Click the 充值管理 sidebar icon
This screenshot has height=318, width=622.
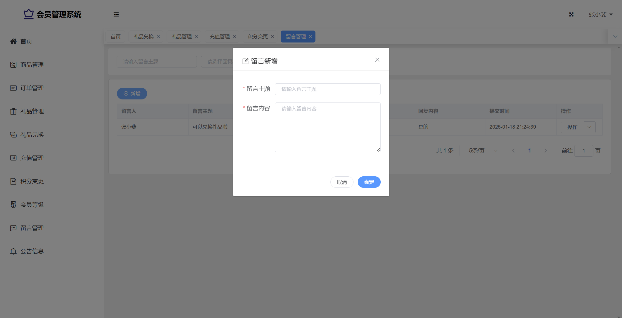[x=13, y=158]
